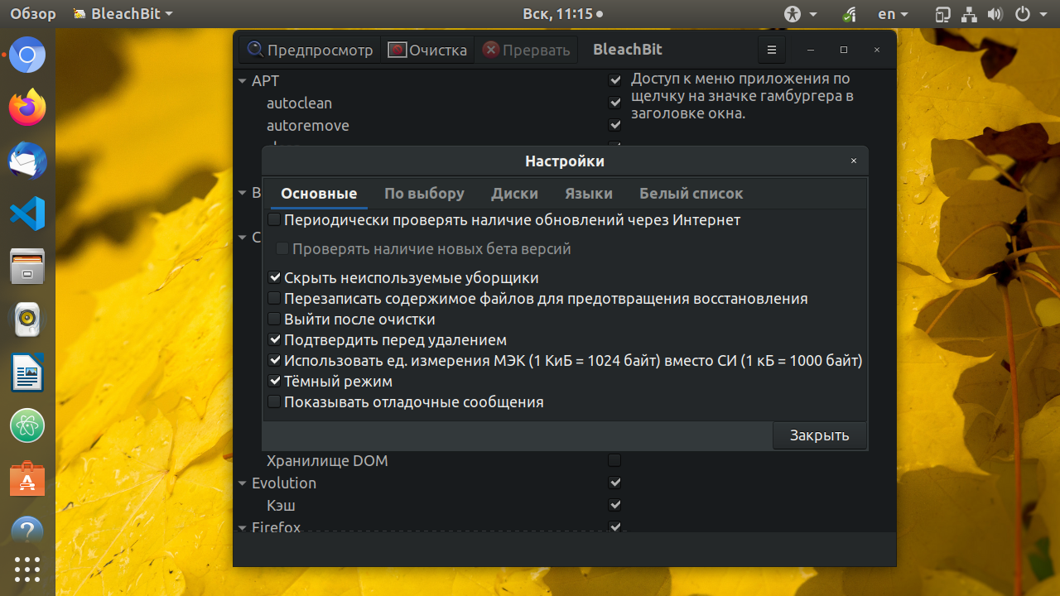
Task: Launch Firefox from the dock
Action: (27, 108)
